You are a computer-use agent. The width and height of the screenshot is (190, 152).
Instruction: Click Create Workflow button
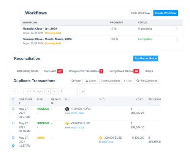tap(166, 13)
